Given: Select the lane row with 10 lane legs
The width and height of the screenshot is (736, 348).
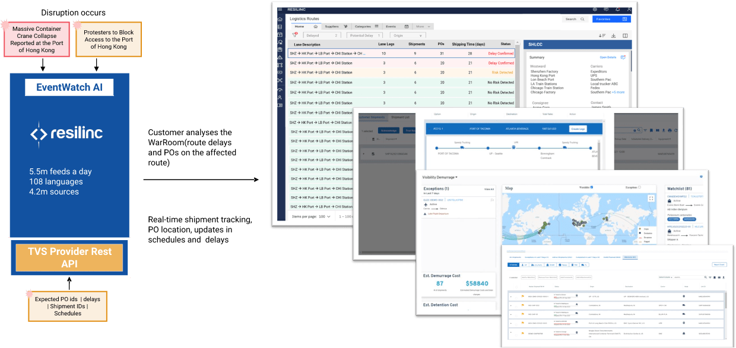Looking at the screenshot, I should 401,53.
